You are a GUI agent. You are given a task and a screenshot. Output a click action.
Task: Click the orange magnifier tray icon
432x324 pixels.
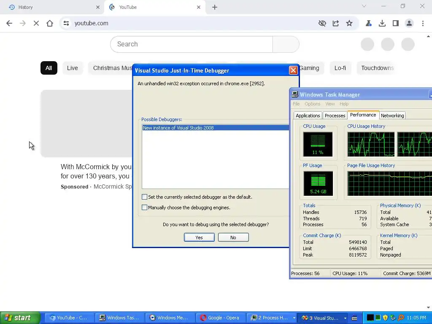[x=401, y=318]
